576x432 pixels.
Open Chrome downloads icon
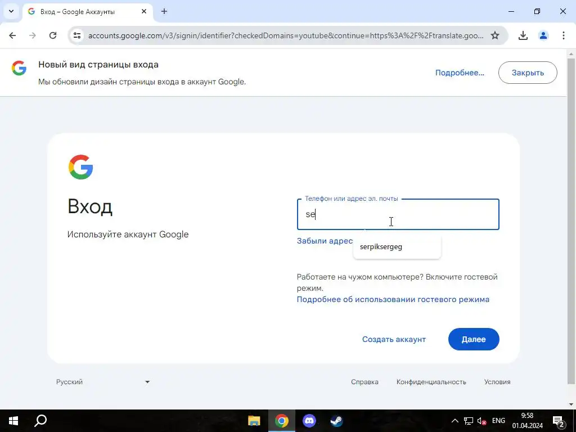click(x=523, y=35)
